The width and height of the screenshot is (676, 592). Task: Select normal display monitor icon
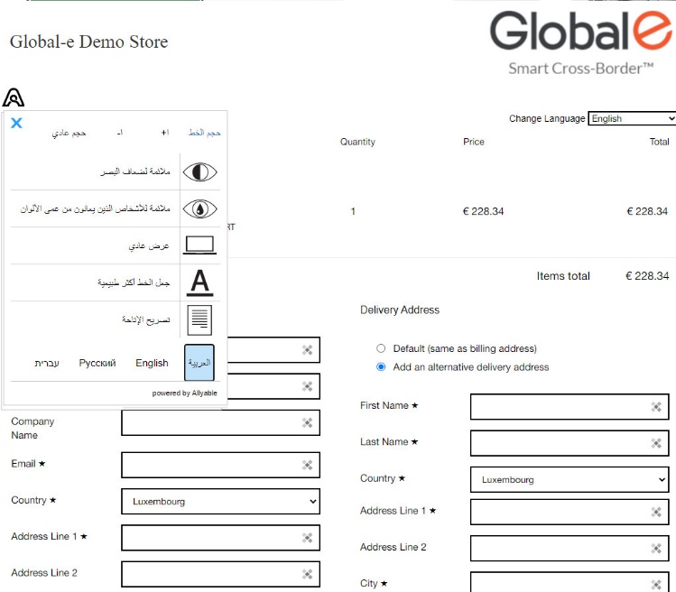pos(199,245)
